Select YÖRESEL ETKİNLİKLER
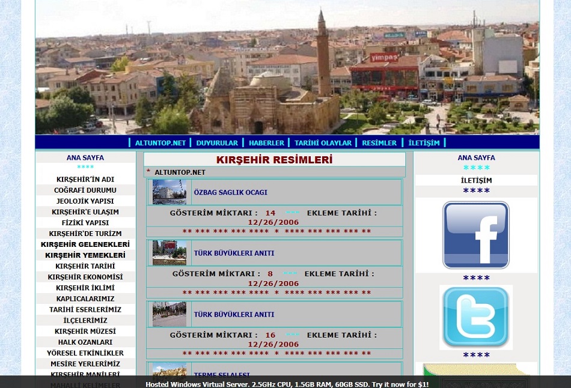 coord(85,353)
